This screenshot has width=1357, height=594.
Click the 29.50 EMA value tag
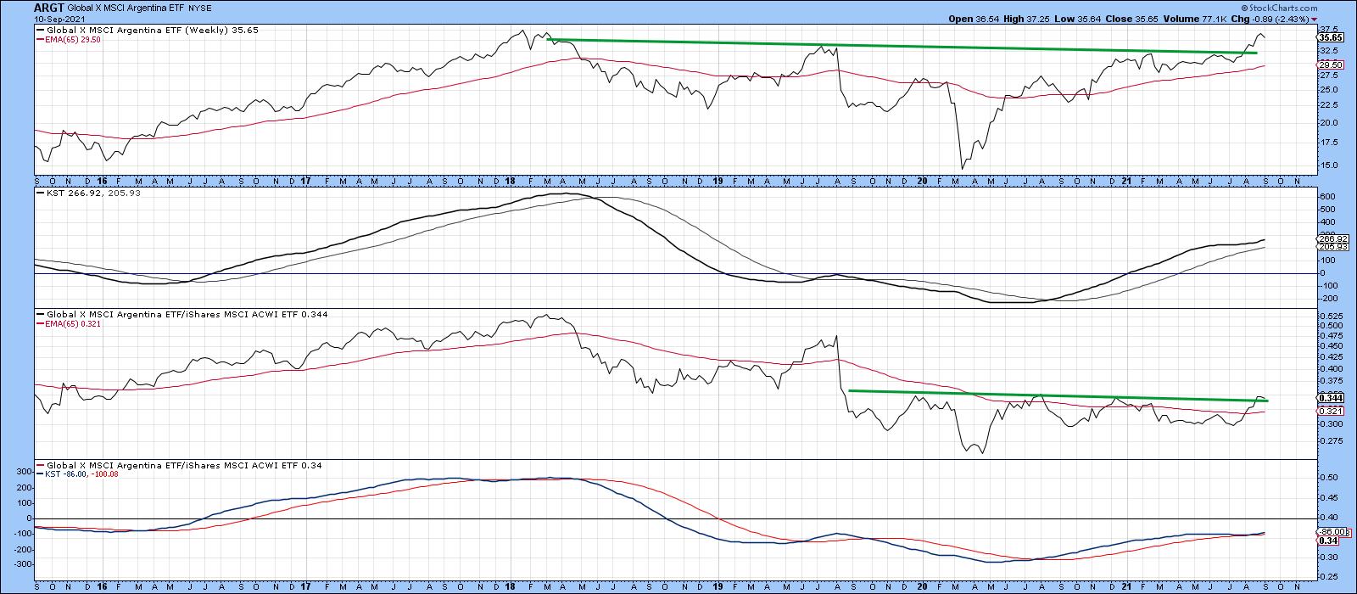(1327, 64)
